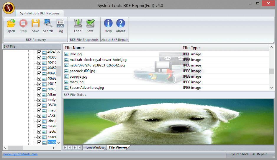The image size is (277, 160).
Task: Select the imag tree item
Action: pos(52,110)
